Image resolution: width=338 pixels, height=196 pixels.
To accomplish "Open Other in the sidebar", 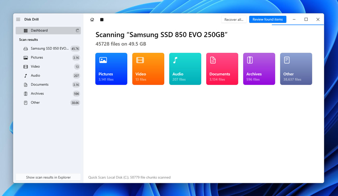I will pyautogui.click(x=48, y=103).
